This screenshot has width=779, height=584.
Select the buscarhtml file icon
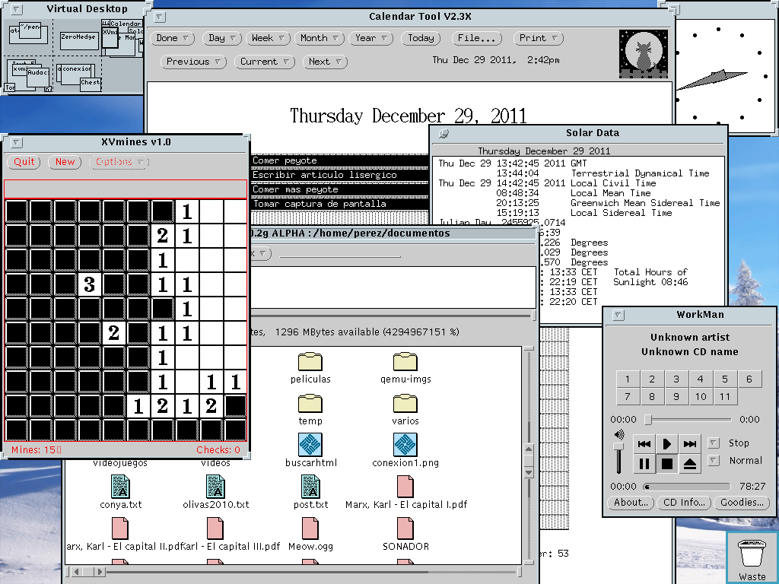pos(310,444)
